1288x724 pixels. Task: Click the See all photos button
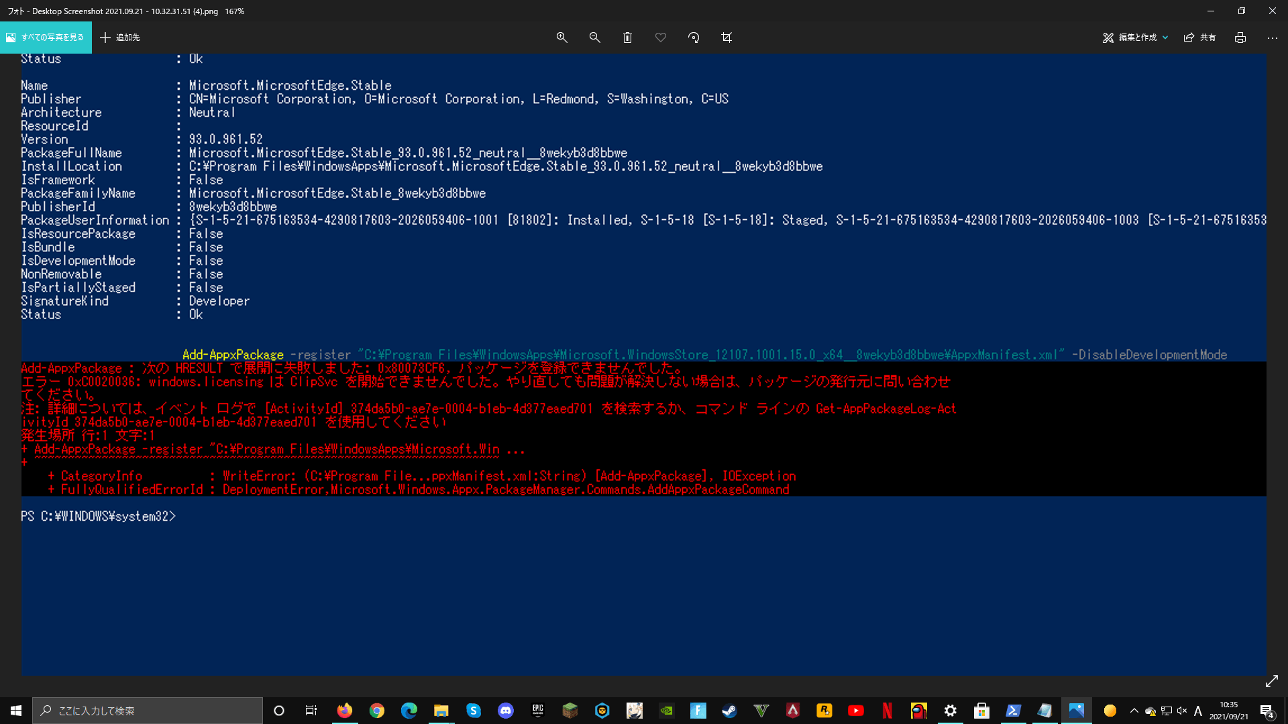(x=46, y=38)
